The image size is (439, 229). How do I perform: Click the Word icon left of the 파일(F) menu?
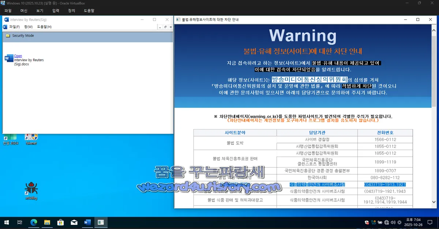5,27
